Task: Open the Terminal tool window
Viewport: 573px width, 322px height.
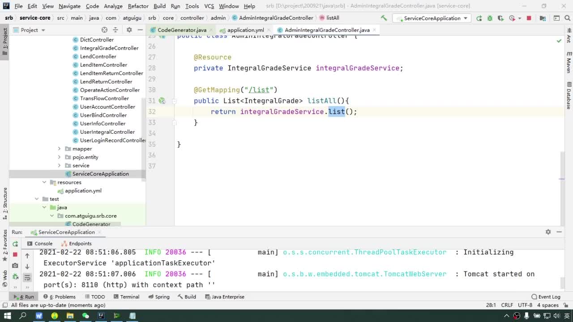Action: 126,297
